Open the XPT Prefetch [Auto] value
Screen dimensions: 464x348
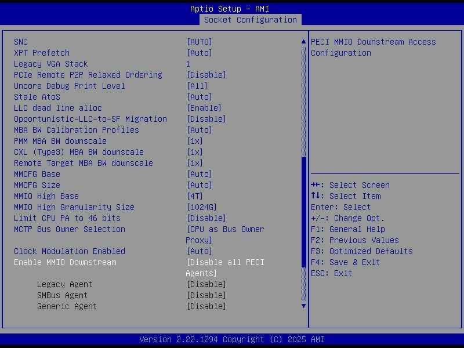pyautogui.click(x=200, y=53)
